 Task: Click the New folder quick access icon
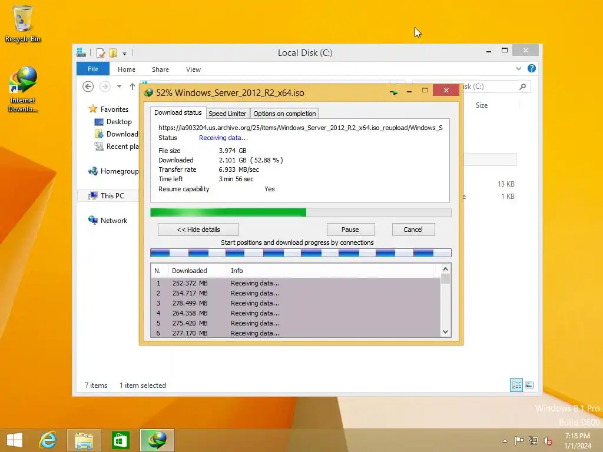pyautogui.click(x=113, y=52)
